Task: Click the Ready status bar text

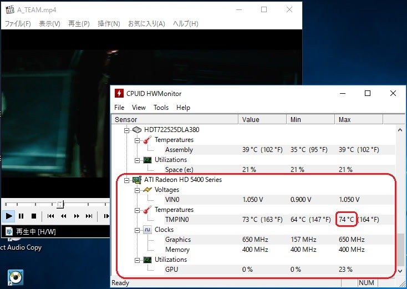Action: [120, 283]
